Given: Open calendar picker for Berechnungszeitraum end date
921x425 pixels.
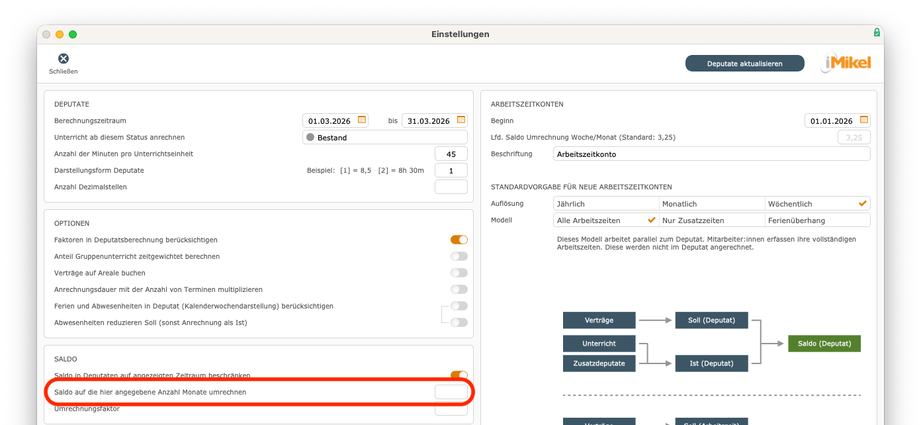Looking at the screenshot, I should pyautogui.click(x=461, y=120).
